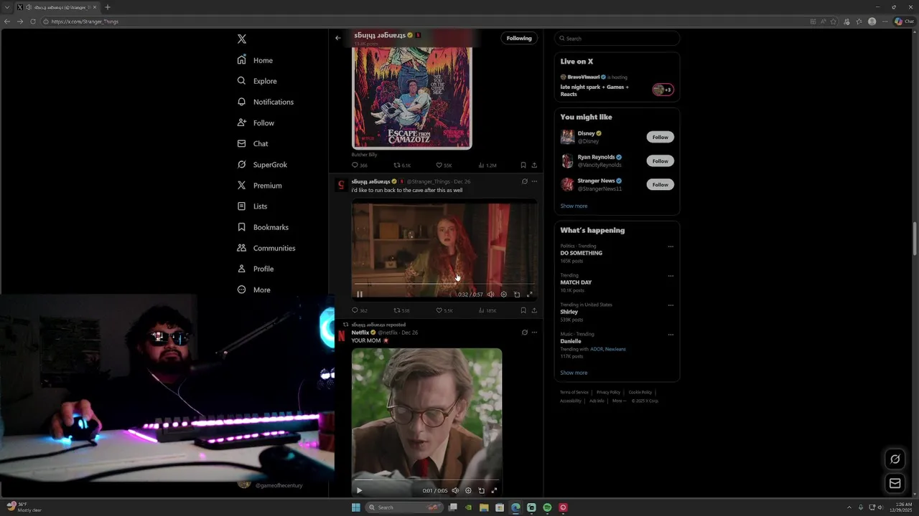Open Spotify from the taskbar
Viewport: 919px width, 516px height.
[547, 507]
